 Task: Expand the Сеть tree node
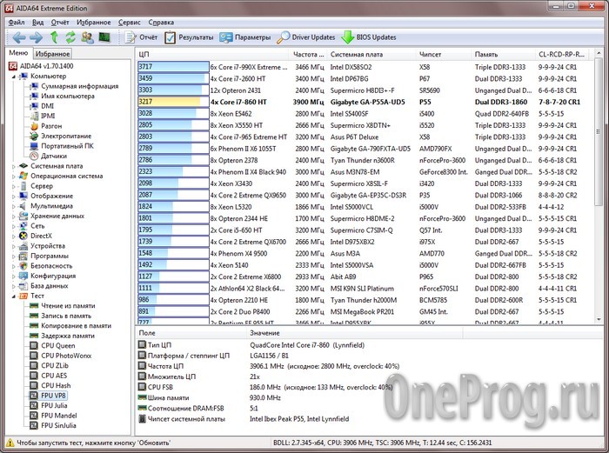click(x=13, y=226)
